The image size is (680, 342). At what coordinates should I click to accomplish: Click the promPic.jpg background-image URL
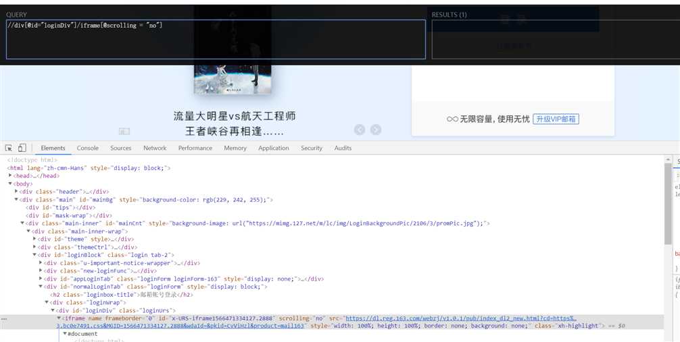point(361,223)
